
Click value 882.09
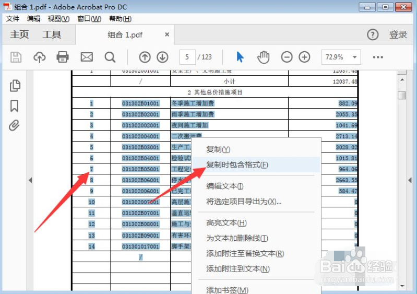(x=348, y=103)
